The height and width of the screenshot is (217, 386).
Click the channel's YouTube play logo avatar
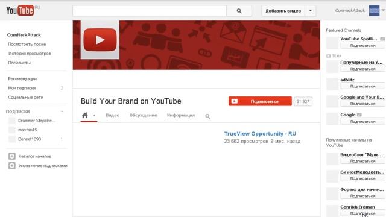click(100, 40)
